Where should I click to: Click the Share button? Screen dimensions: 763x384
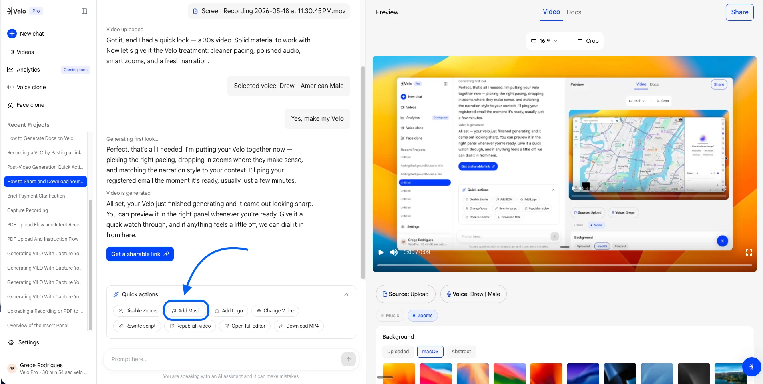coord(740,12)
